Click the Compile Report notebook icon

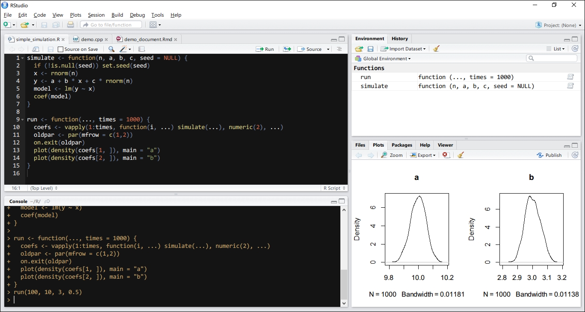tap(142, 49)
